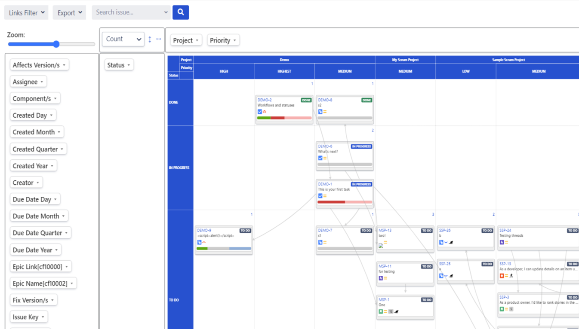Open the Priority field dropdown
The image size is (579, 329).
tap(223, 40)
